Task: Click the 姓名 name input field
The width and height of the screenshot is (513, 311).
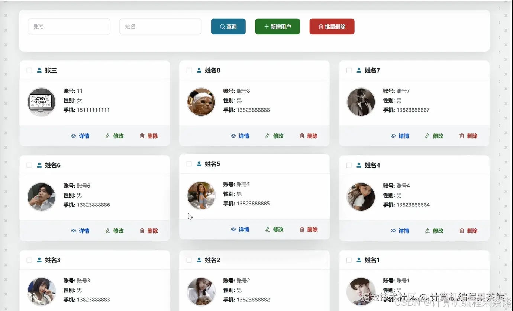Action: 160,26
